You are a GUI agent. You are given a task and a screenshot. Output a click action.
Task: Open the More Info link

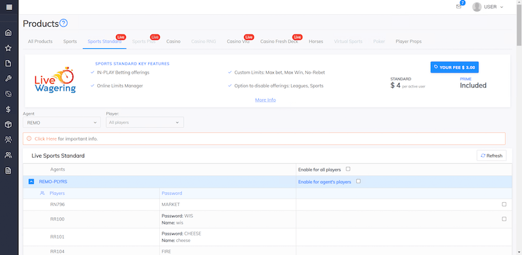(x=266, y=100)
